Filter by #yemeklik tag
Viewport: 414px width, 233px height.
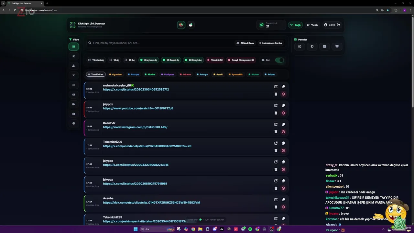[x=236, y=74]
